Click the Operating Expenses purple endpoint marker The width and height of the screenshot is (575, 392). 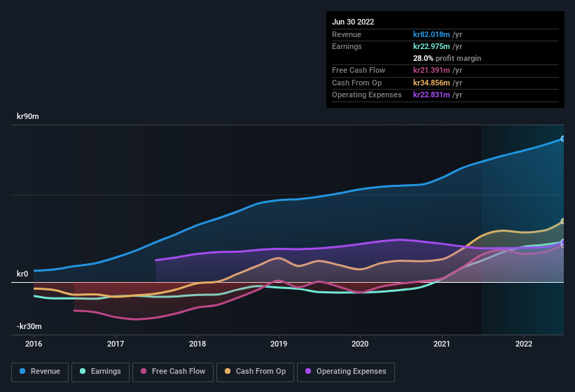pos(563,241)
